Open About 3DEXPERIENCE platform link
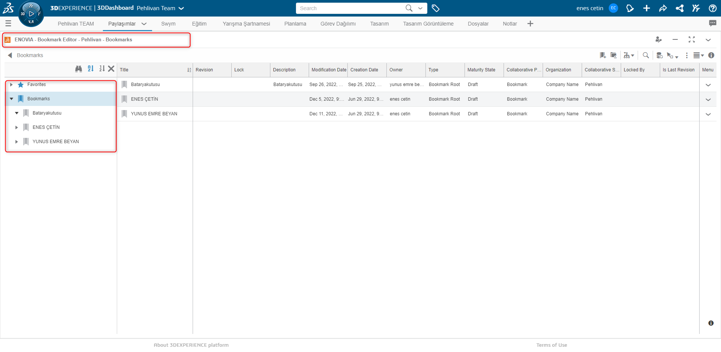Screen dimensions: 721x352 (191, 345)
